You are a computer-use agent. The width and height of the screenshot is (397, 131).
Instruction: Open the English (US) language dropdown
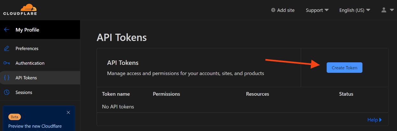pos(355,10)
